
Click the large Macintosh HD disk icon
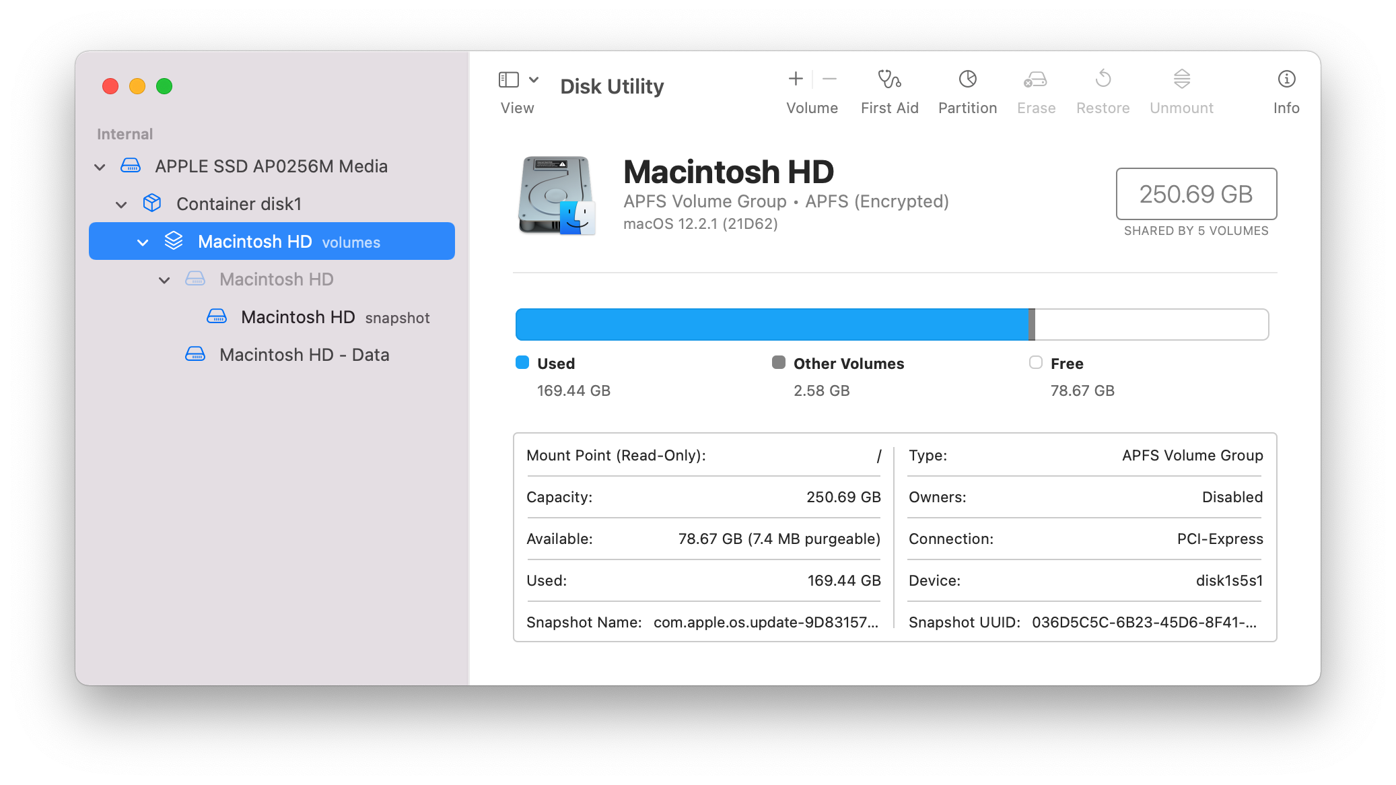[556, 195]
